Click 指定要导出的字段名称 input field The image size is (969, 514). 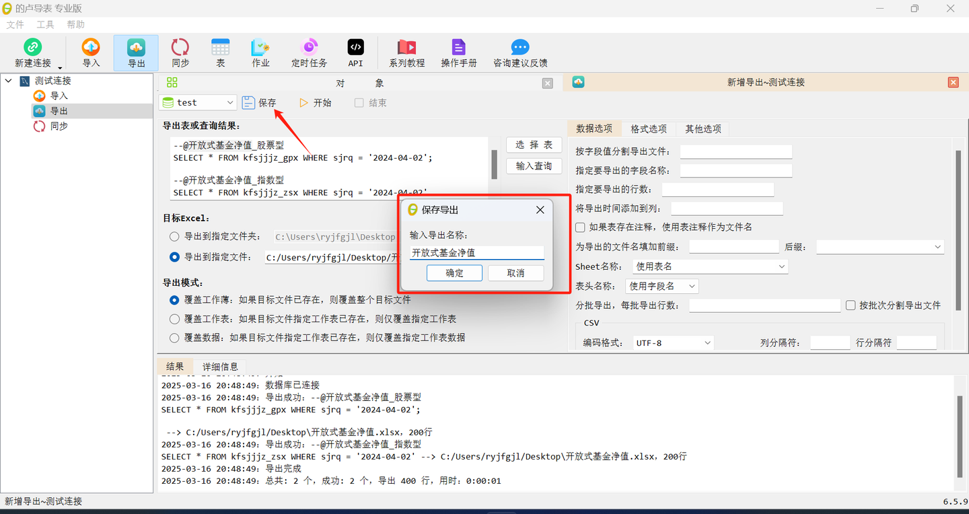736,170
